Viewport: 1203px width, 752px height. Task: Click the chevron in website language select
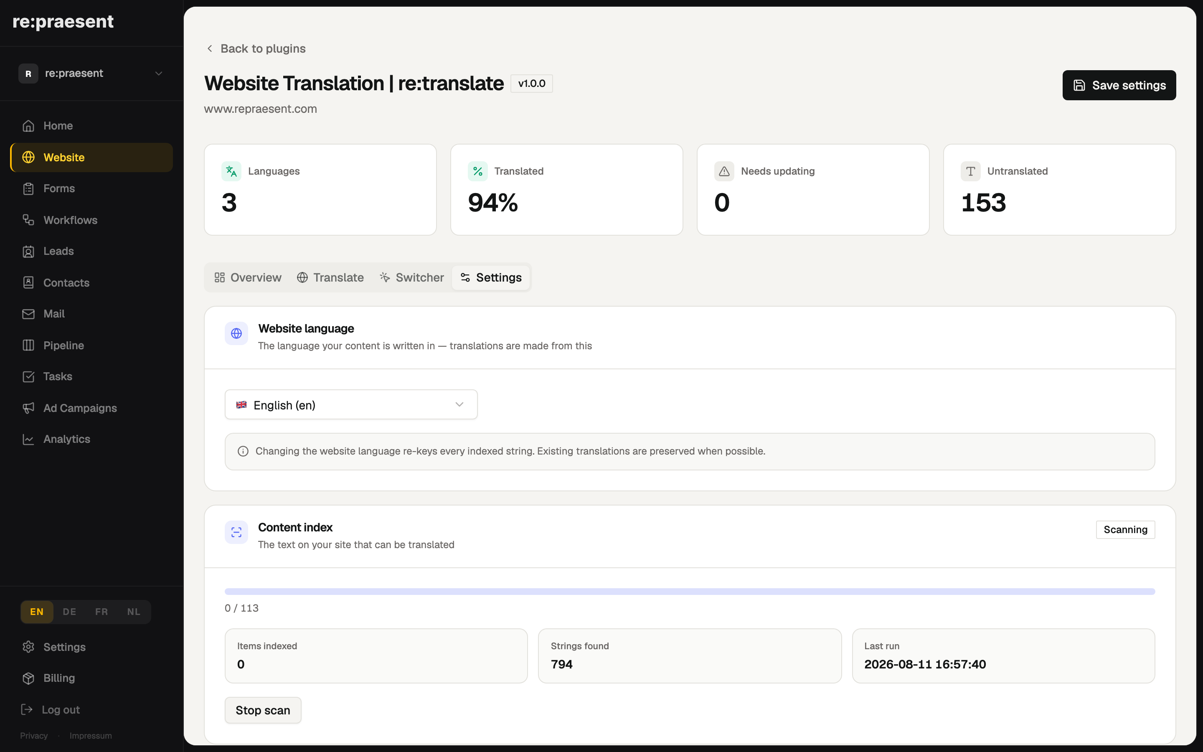[459, 404]
